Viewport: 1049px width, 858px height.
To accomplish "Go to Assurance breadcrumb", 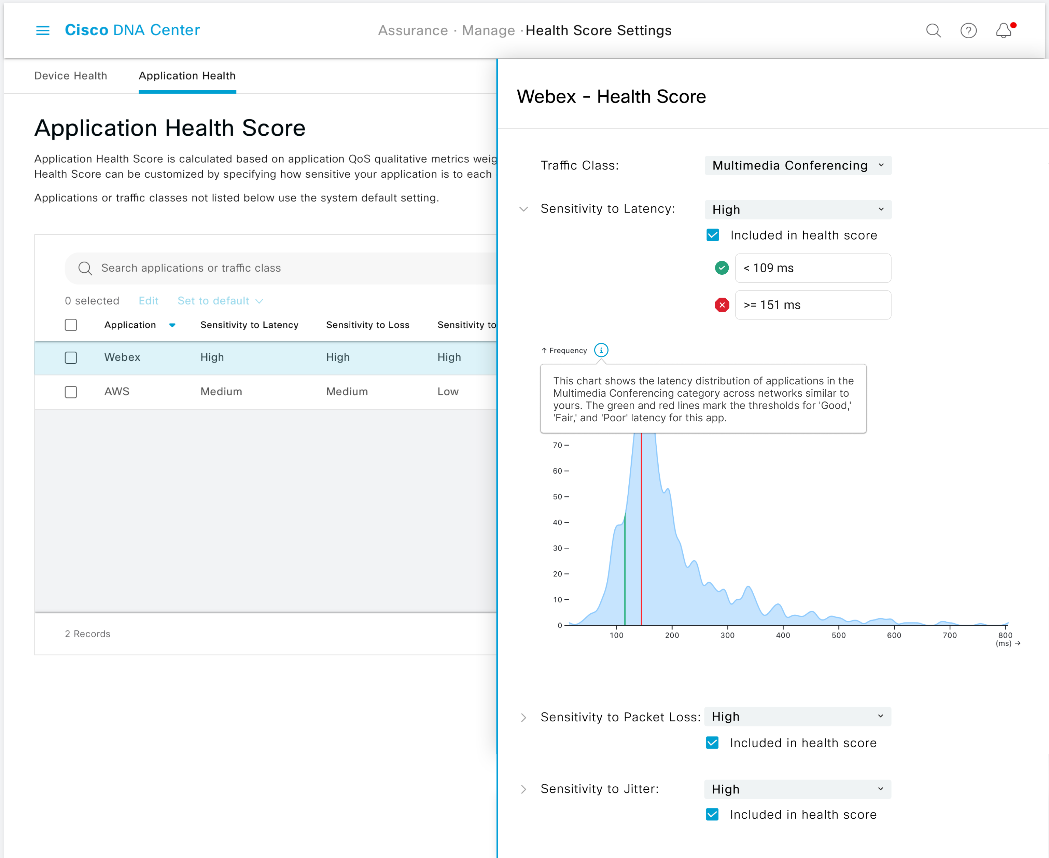I will point(413,31).
